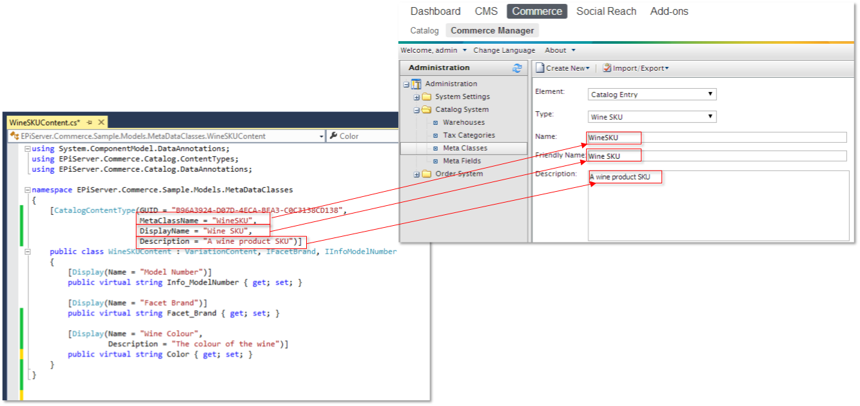The image size is (860, 406).
Task: Close the WineSKUContent.cs editor tab
Action: (x=101, y=122)
